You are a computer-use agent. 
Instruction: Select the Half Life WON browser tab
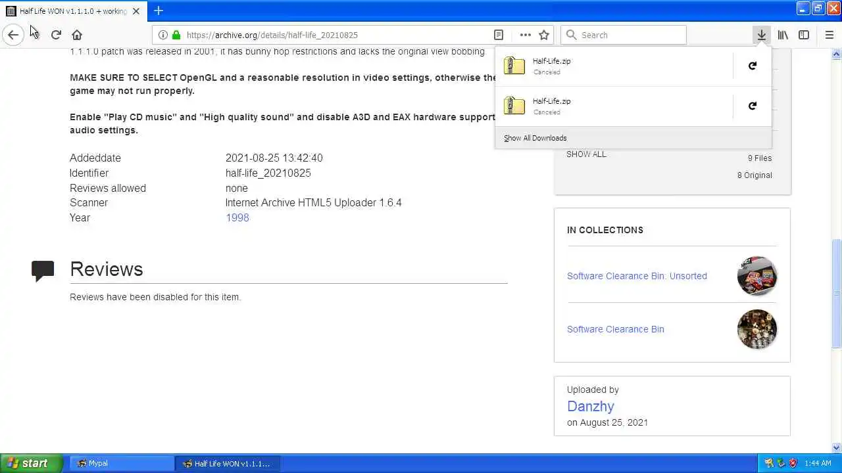coord(73,11)
